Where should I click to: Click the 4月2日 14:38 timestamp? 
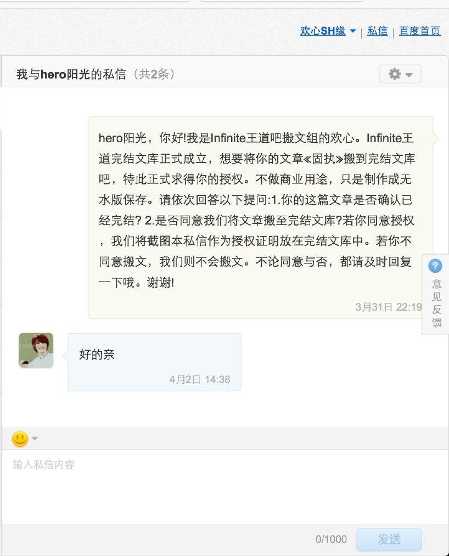(200, 379)
